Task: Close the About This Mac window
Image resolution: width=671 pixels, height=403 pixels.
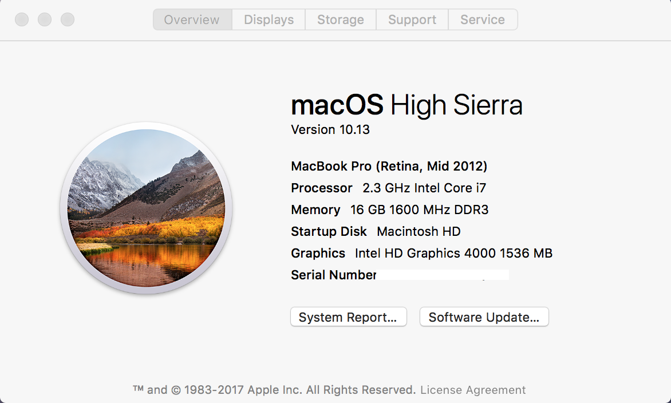Action: (x=22, y=19)
